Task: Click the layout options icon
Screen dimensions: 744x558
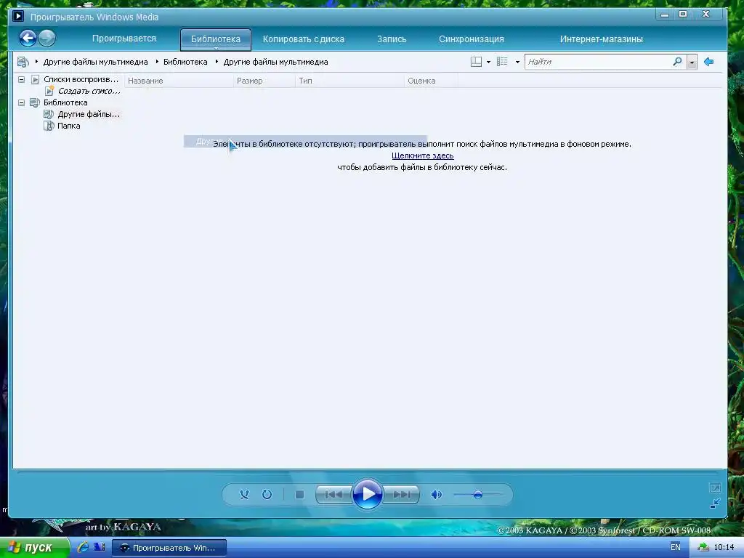Action: pos(476,62)
